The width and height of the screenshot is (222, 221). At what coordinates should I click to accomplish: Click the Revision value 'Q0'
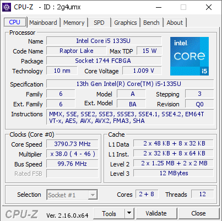(199, 104)
